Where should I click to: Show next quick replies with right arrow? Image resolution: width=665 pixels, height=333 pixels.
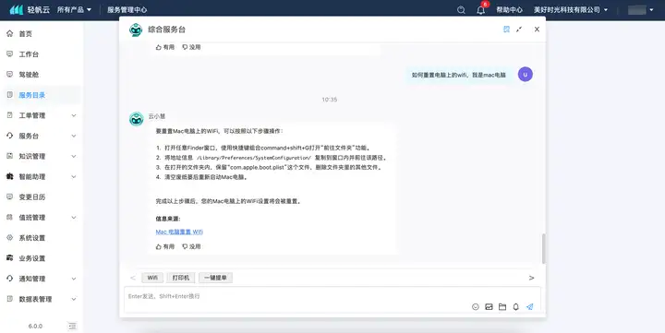tap(531, 278)
